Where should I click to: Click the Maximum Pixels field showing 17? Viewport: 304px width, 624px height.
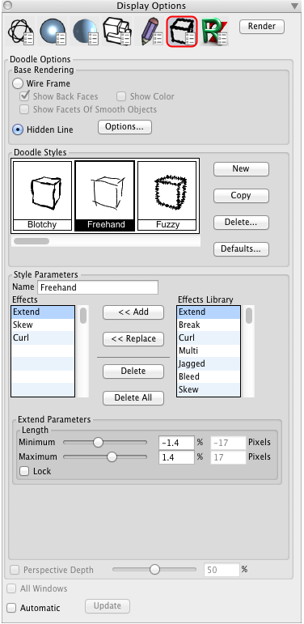[x=228, y=457]
